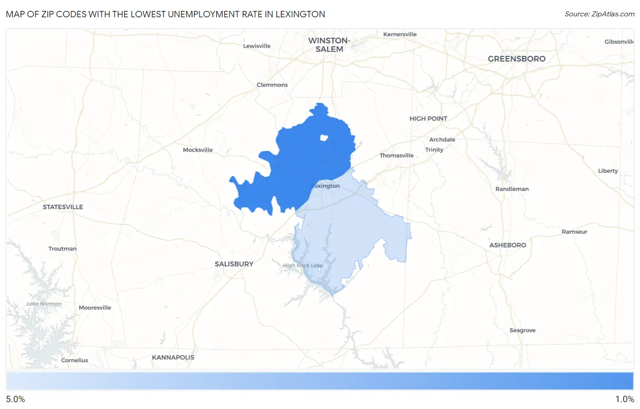Click the white enclave hole inside dark region

pos(324,138)
